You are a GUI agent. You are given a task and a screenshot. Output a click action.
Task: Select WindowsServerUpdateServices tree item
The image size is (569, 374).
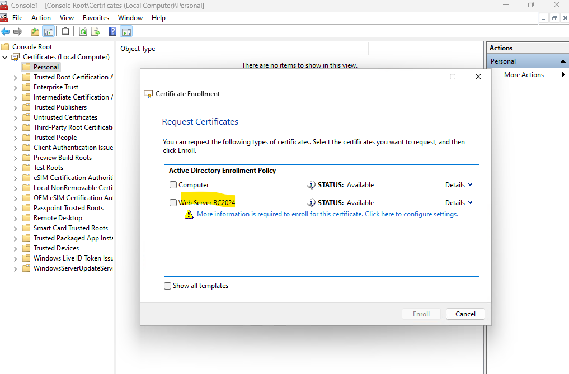pos(73,268)
